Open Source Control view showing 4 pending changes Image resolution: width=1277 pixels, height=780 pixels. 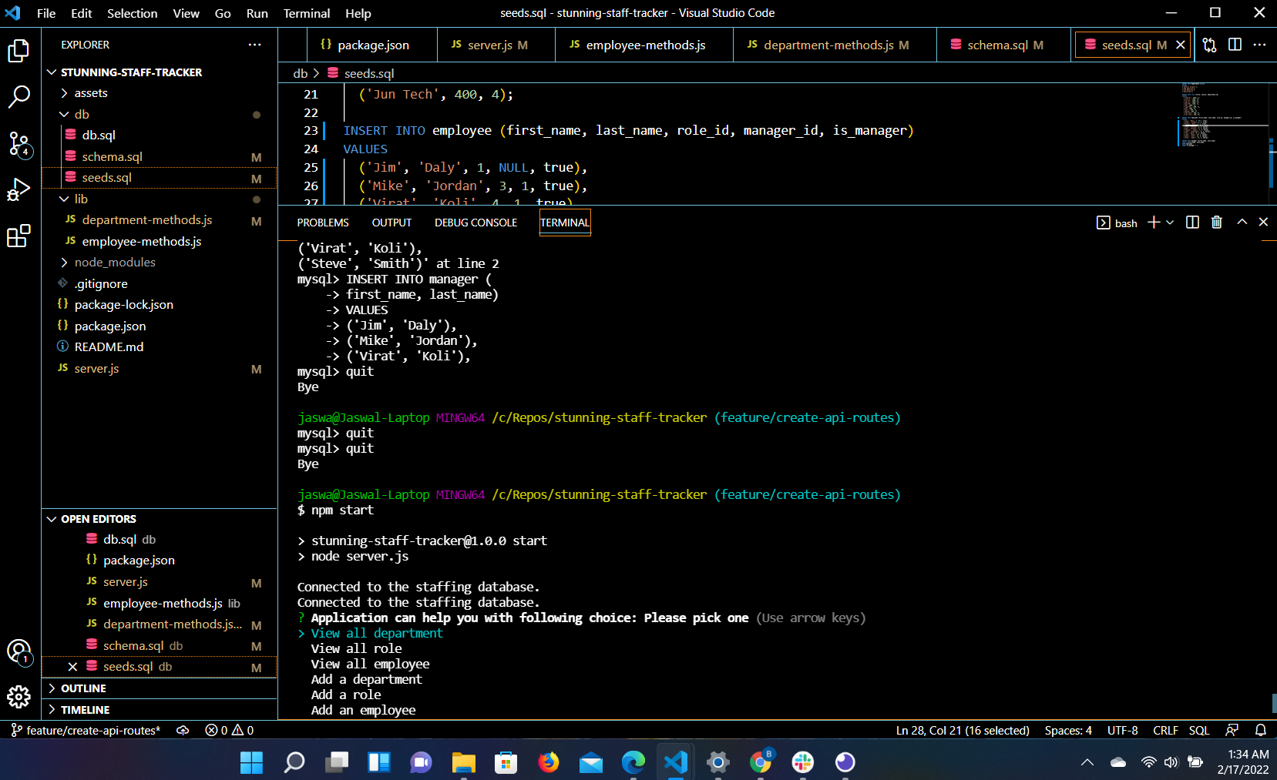[x=18, y=143]
